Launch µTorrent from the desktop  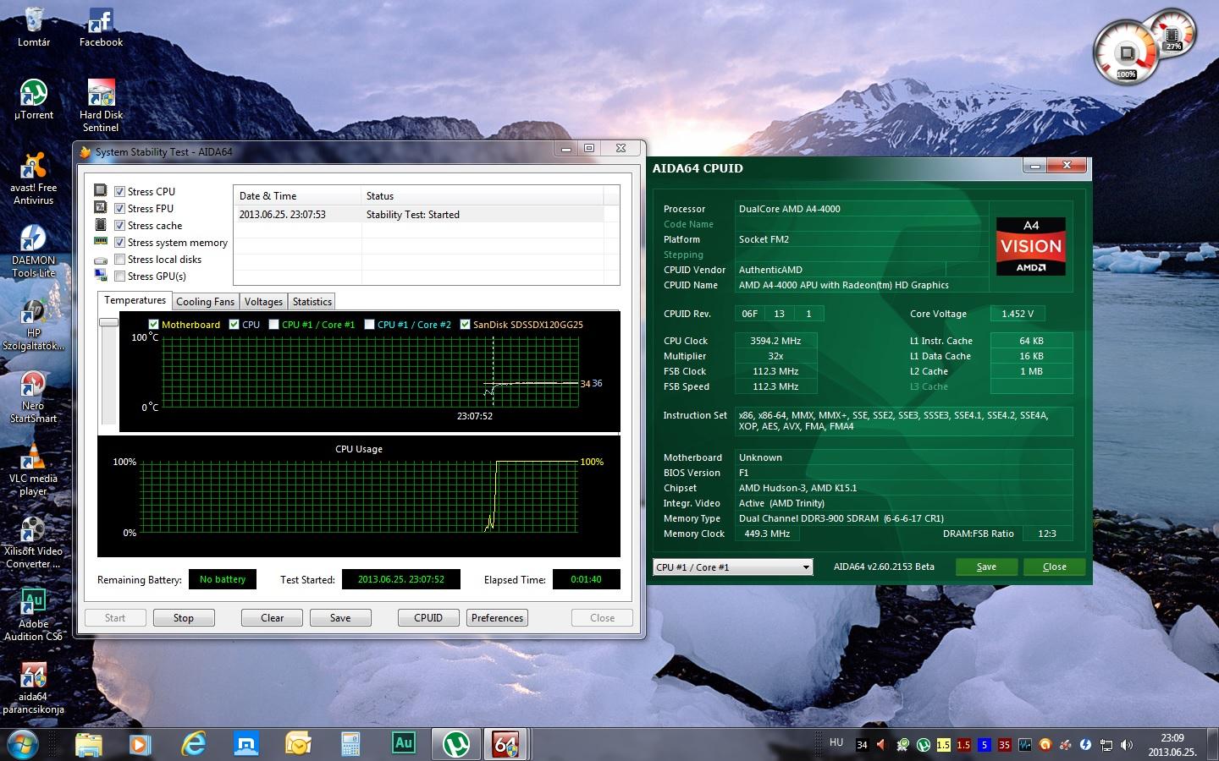(x=34, y=99)
